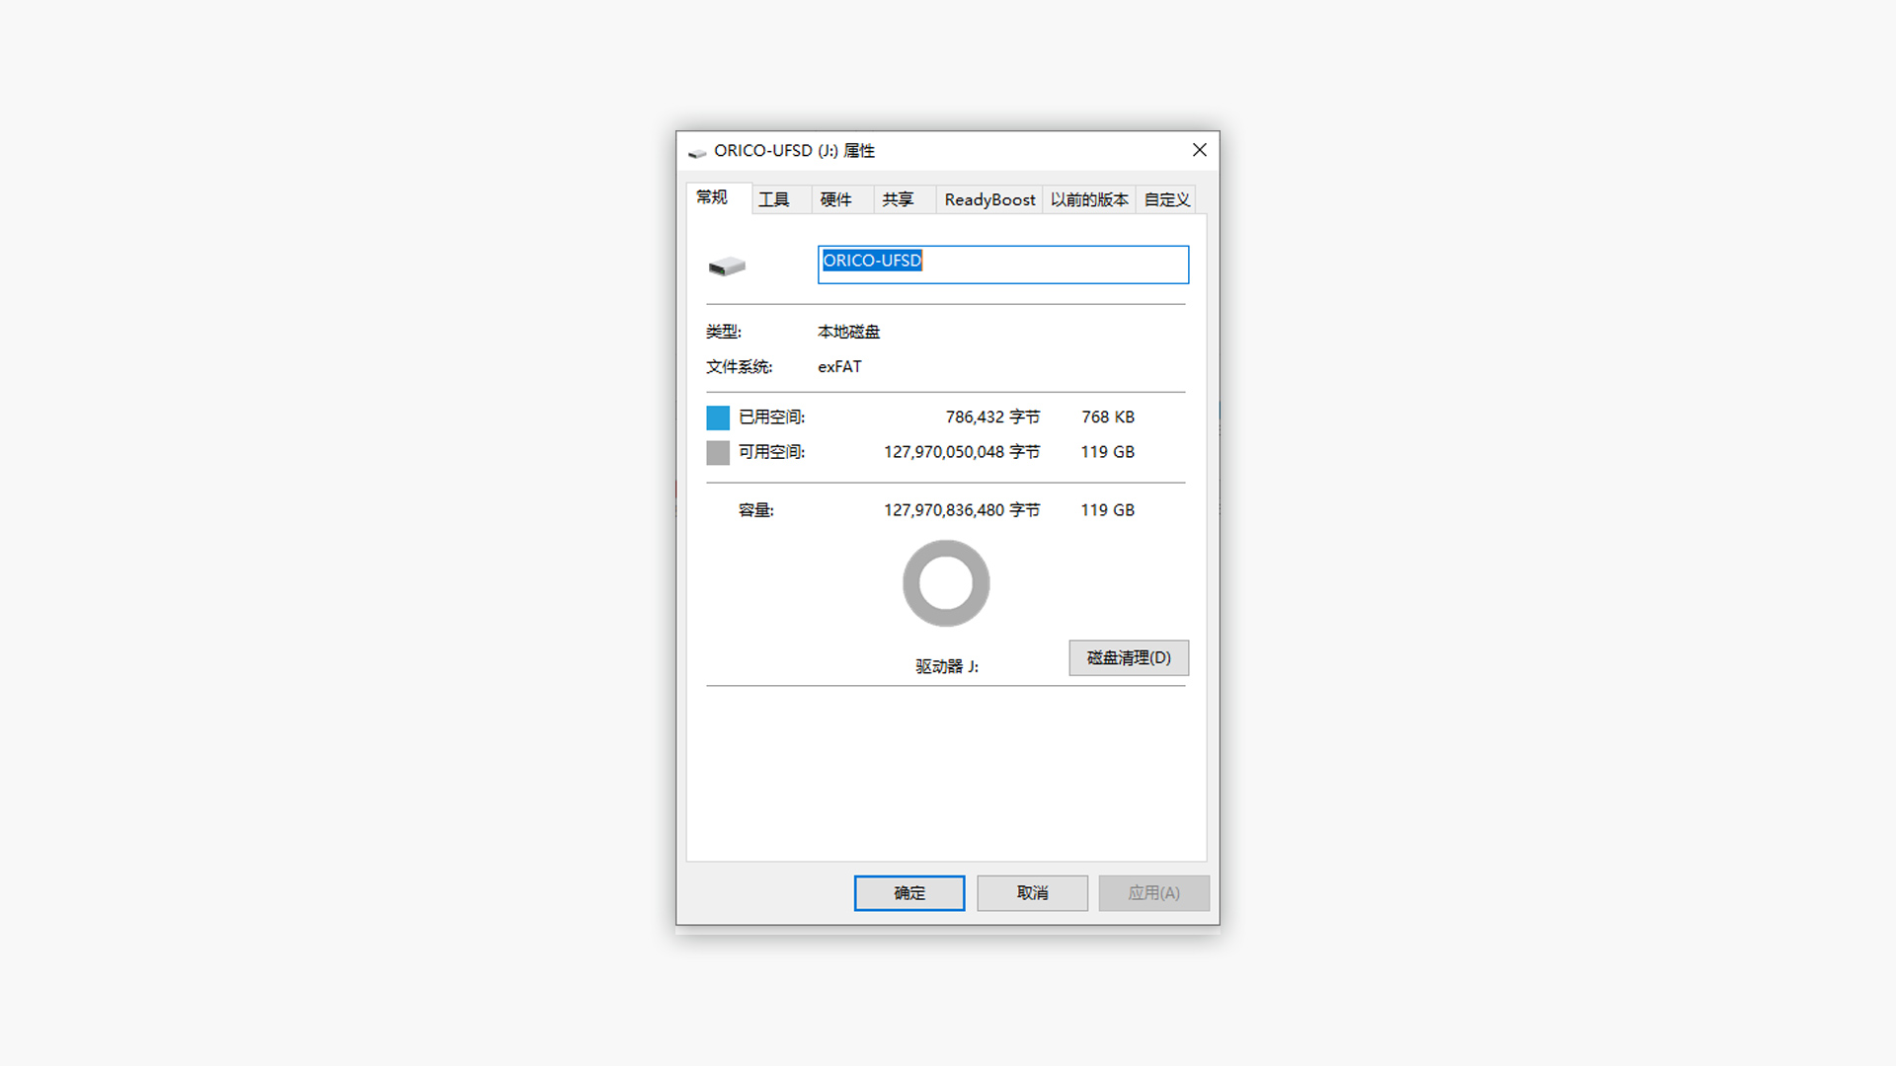Click the 驱动器 J: label under the chart

tap(946, 667)
